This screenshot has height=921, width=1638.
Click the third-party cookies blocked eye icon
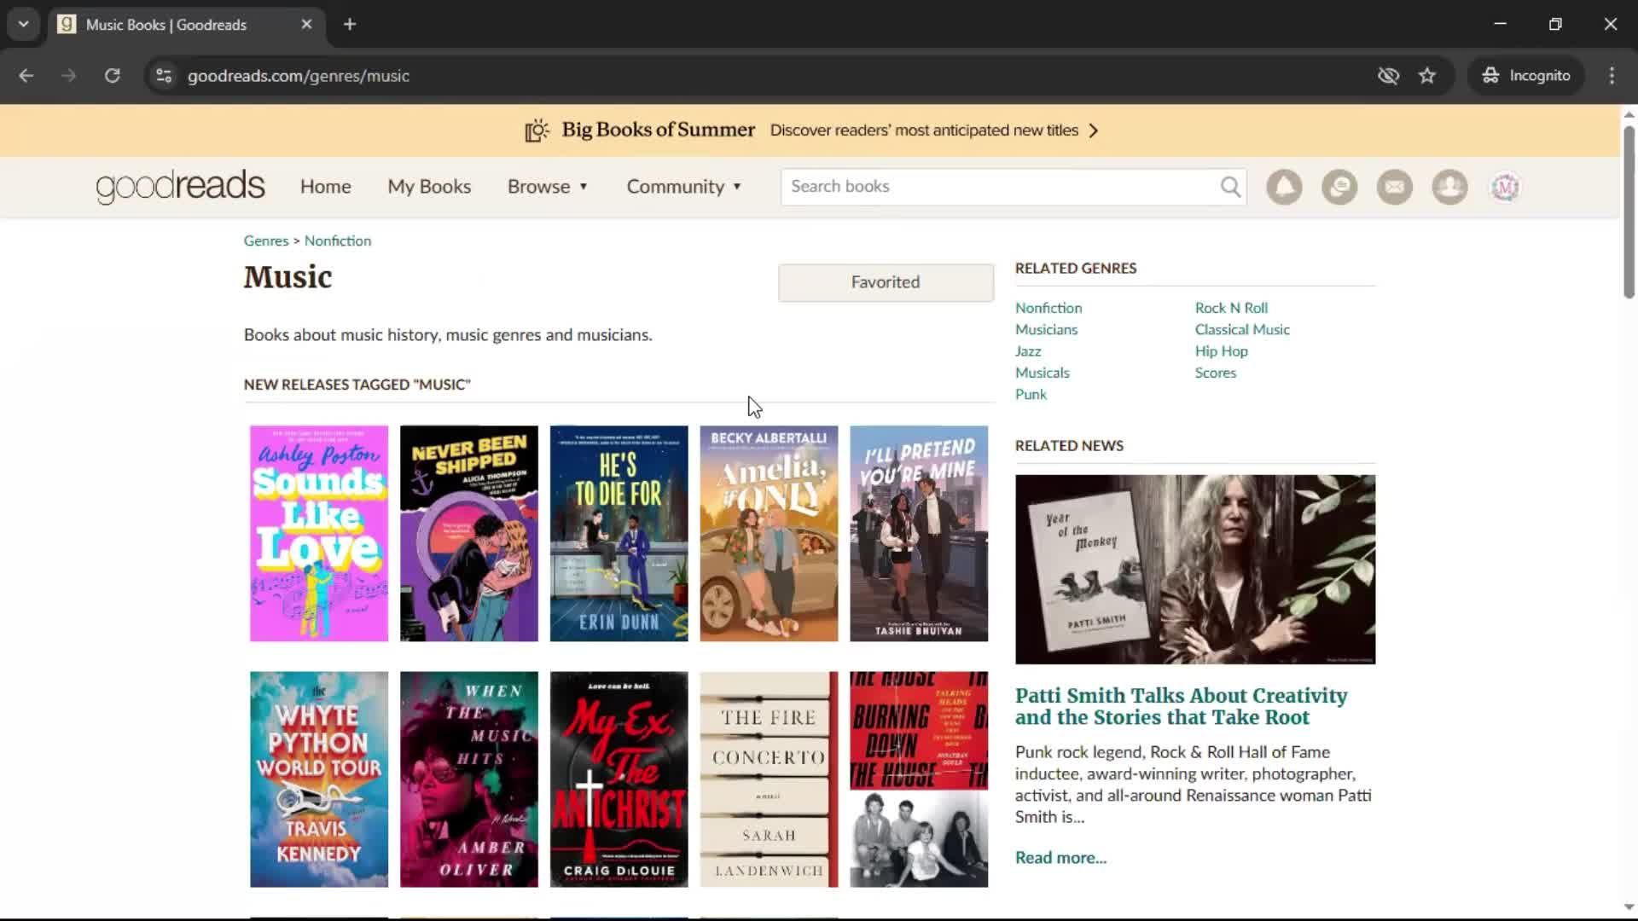(1388, 76)
